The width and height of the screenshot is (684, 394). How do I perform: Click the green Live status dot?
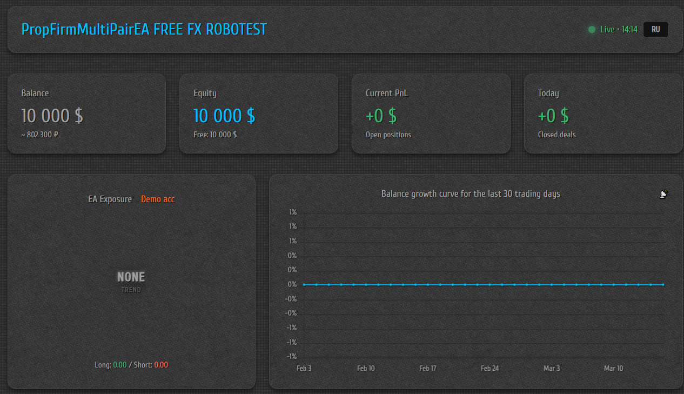tap(592, 30)
